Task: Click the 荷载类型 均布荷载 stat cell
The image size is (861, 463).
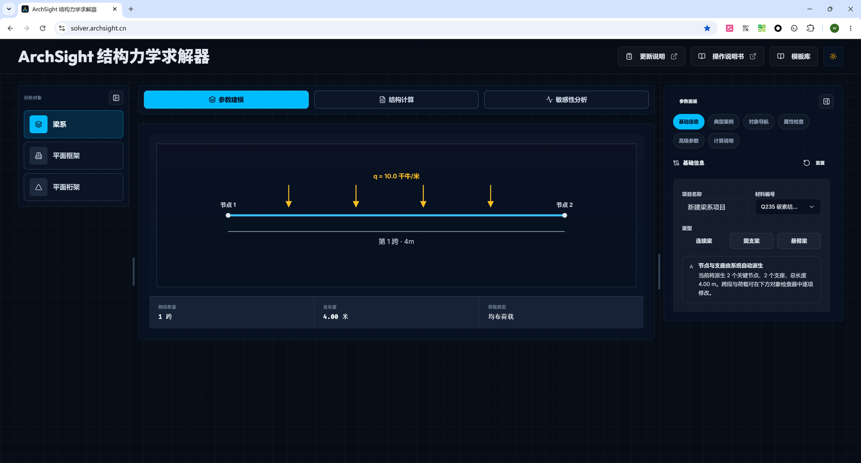Action: [561, 312]
